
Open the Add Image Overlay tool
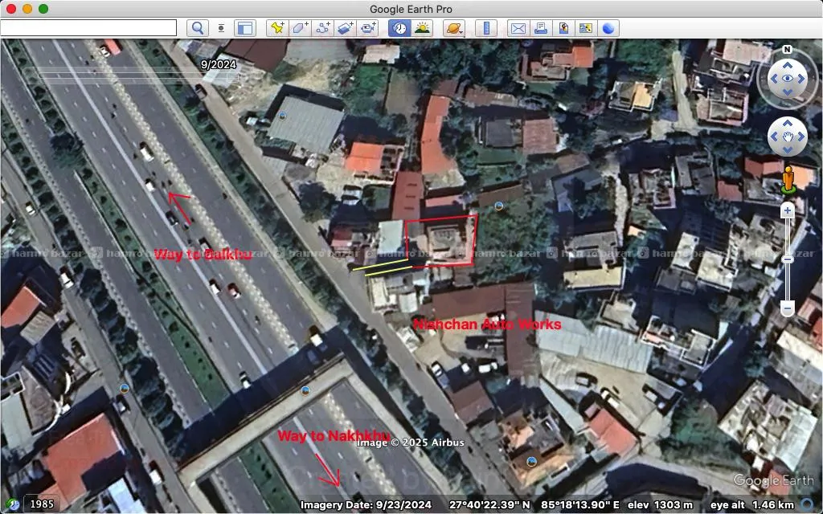coord(344,27)
